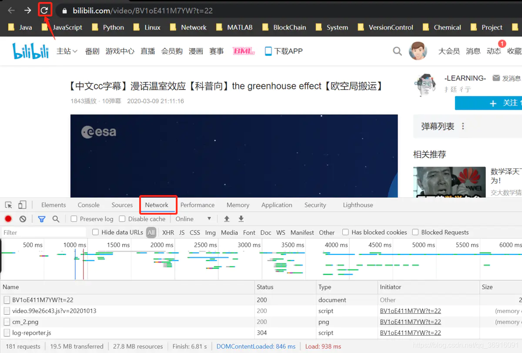Open the Network tab
The image size is (522, 353).
(157, 205)
